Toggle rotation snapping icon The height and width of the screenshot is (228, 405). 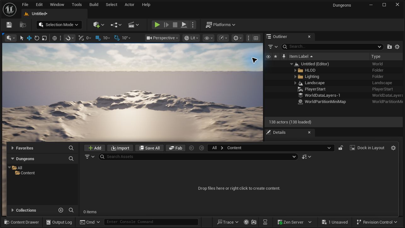117,38
